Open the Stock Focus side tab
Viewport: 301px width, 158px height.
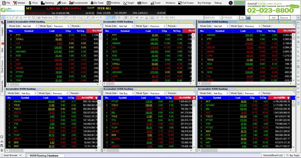2,67
